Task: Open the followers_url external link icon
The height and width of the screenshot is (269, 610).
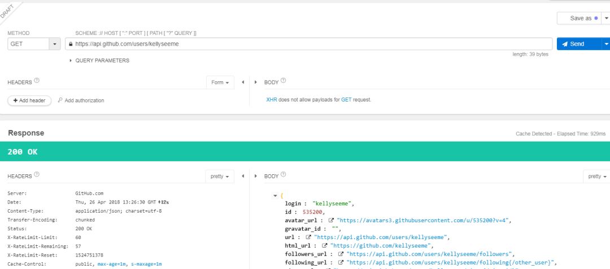Action: click(341, 254)
